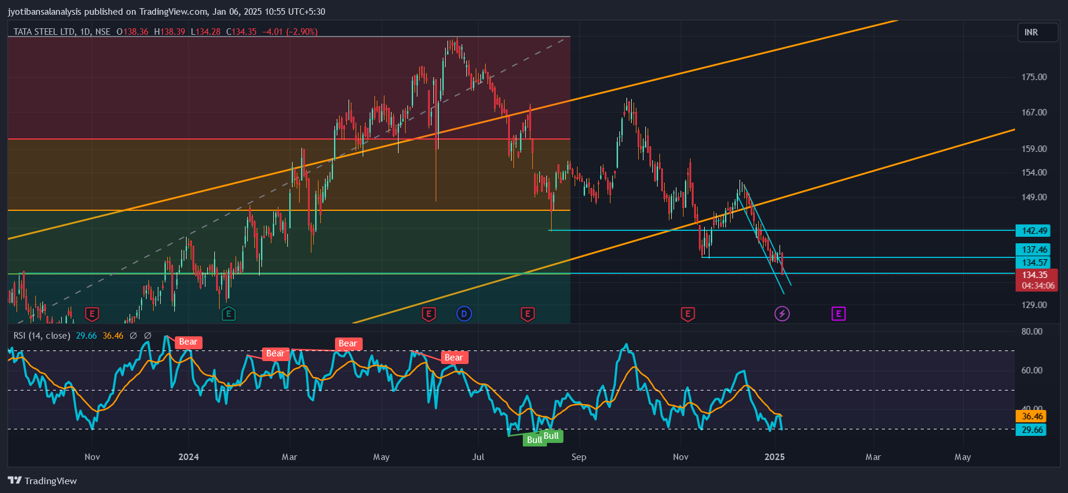
Task: Click the publisher line jyotibansalanalysis at top
Action: coord(166,12)
